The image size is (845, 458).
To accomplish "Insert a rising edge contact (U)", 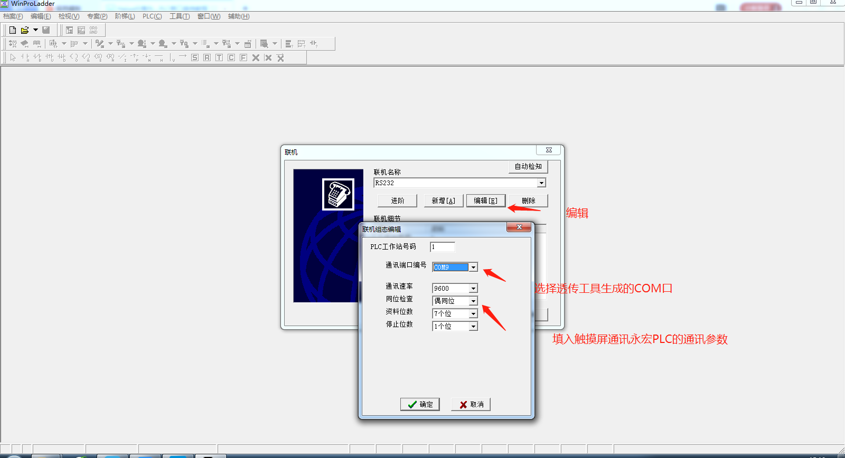I will tap(49, 58).
